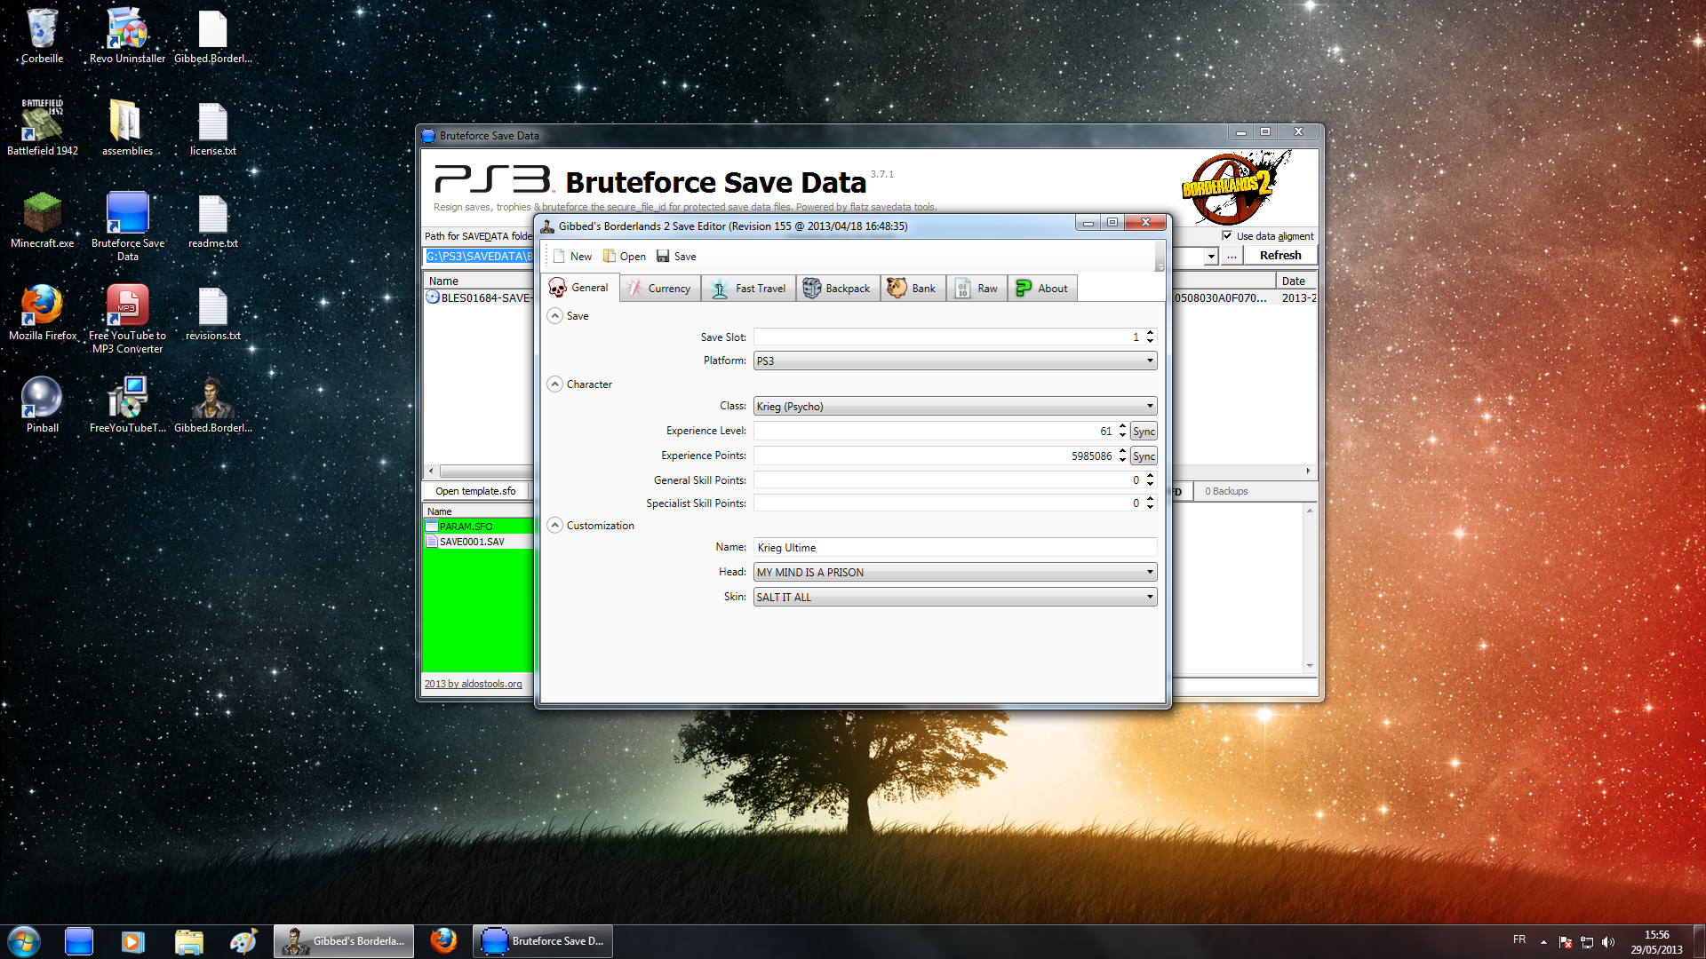
Task: Open the Platform dropdown
Action: click(x=955, y=361)
